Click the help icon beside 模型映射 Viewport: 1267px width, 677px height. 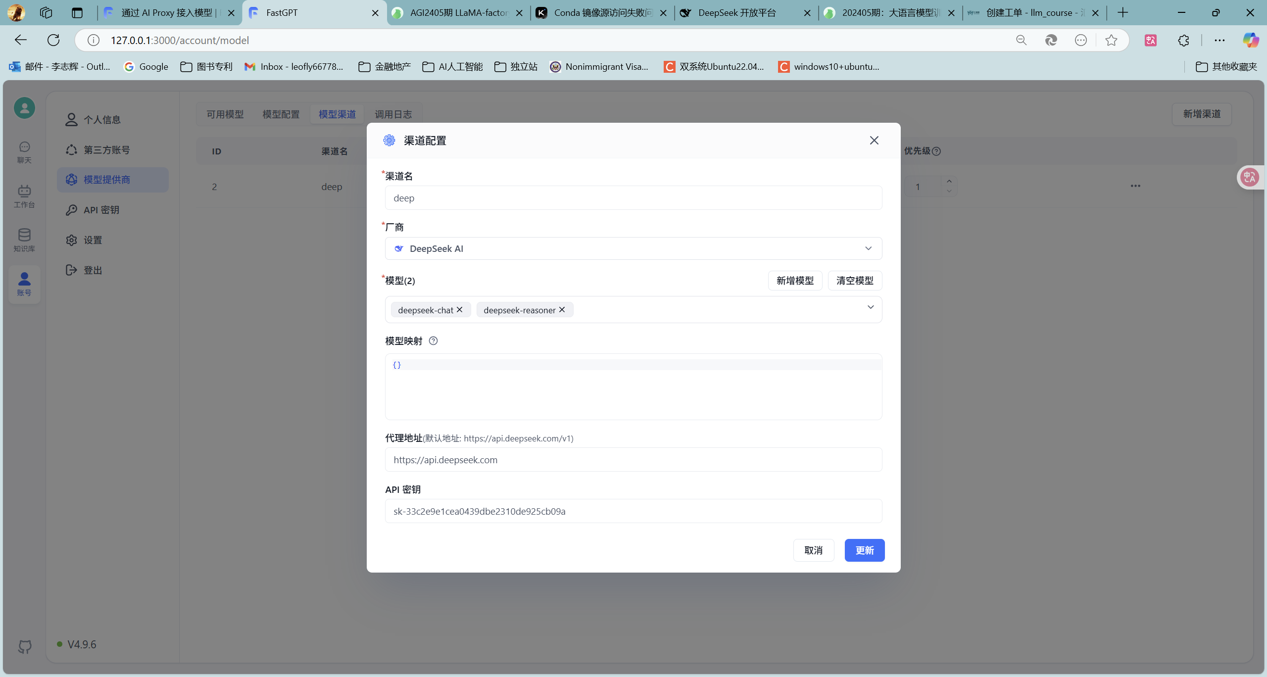coord(433,341)
